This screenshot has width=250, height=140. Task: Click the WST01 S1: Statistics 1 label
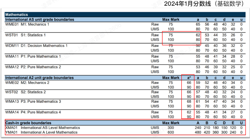point(26,35)
